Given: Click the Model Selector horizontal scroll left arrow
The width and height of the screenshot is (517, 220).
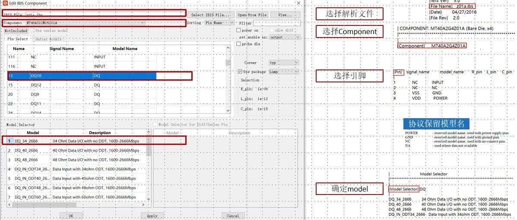Looking at the screenshot, I should click(x=9, y=204).
